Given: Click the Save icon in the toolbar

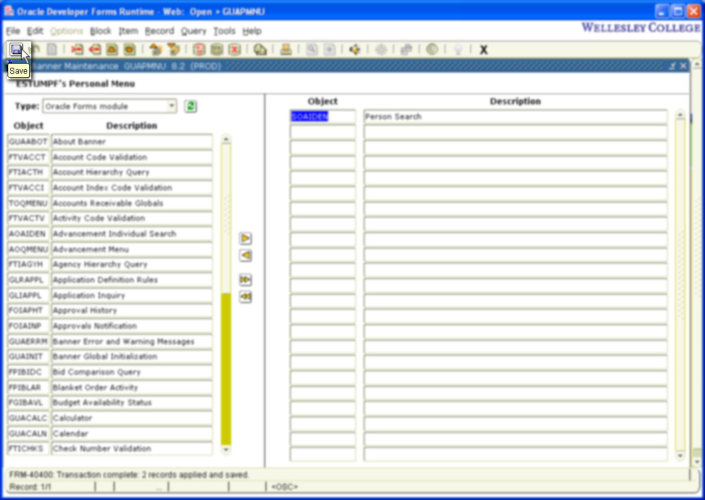Looking at the screenshot, I should pos(16,49).
